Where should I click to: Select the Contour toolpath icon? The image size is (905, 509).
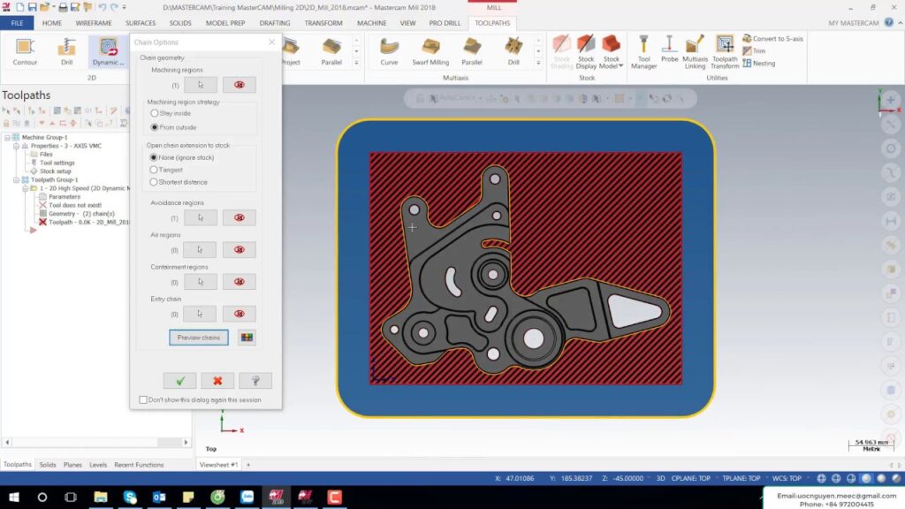[x=25, y=50]
